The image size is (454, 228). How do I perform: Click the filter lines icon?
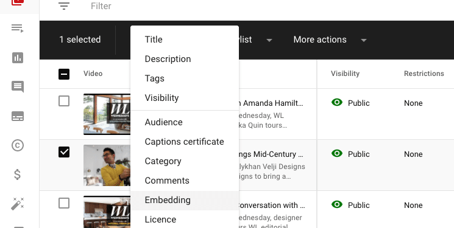pos(64,6)
